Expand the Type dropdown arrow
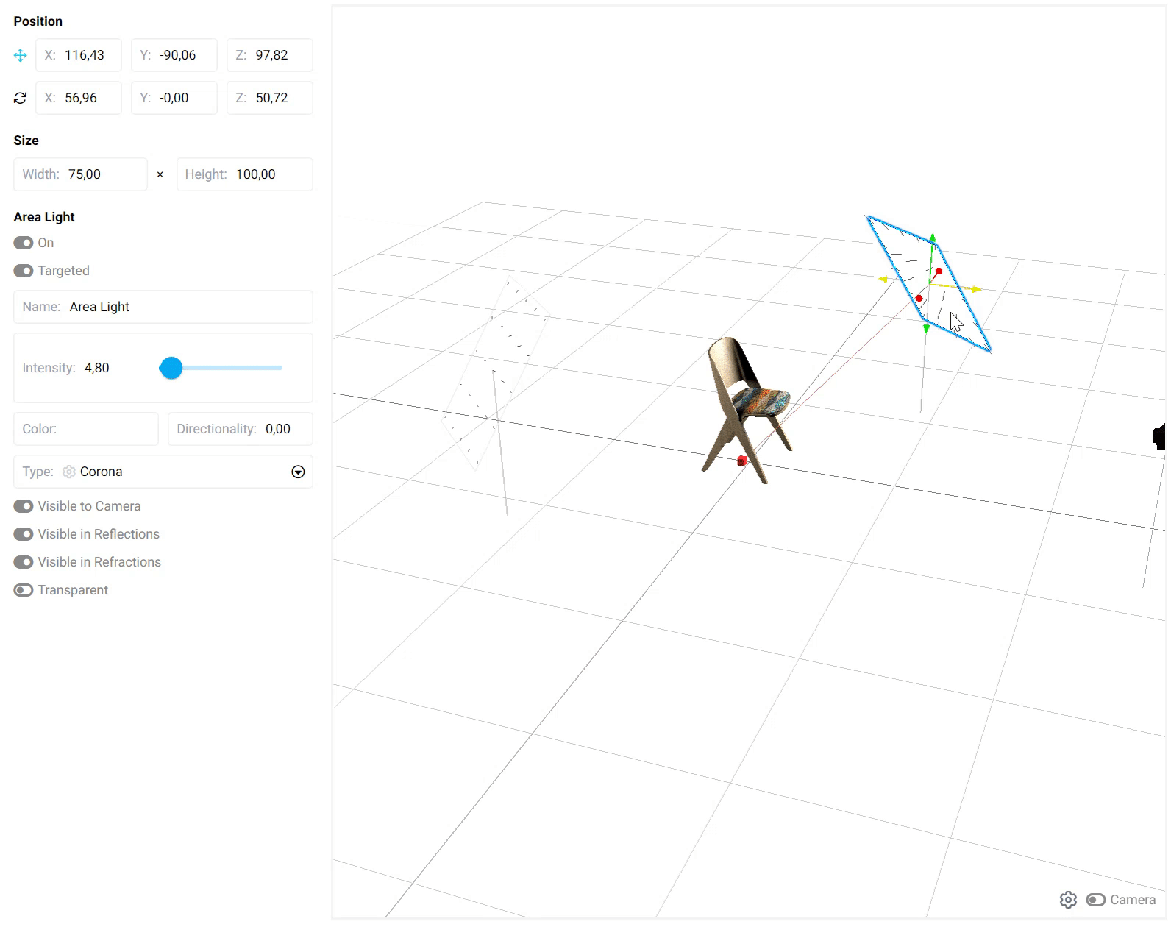 tap(298, 472)
